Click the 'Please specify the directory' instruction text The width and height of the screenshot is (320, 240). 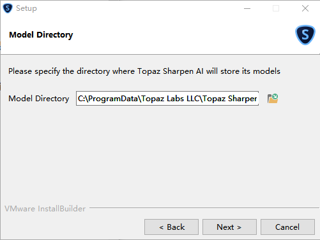tap(144, 71)
